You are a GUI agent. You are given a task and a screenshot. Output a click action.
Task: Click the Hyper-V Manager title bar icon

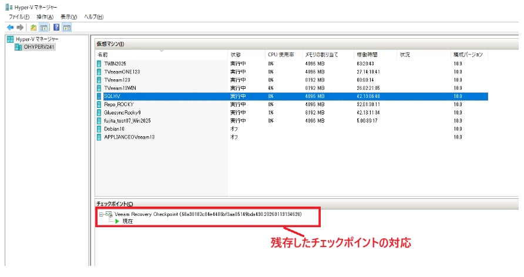coord(9,7)
